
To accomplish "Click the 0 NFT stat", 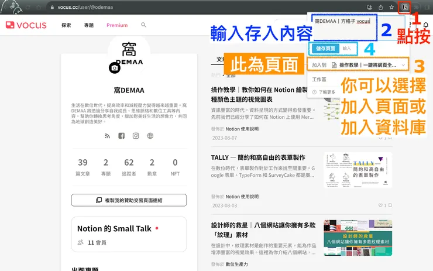I will (x=175, y=167).
